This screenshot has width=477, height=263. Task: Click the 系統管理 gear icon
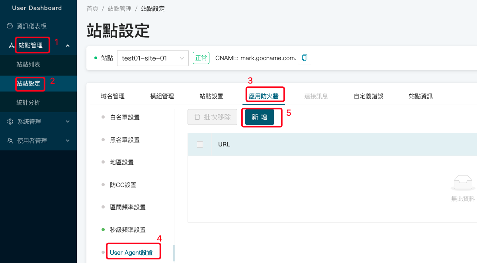pos(10,122)
